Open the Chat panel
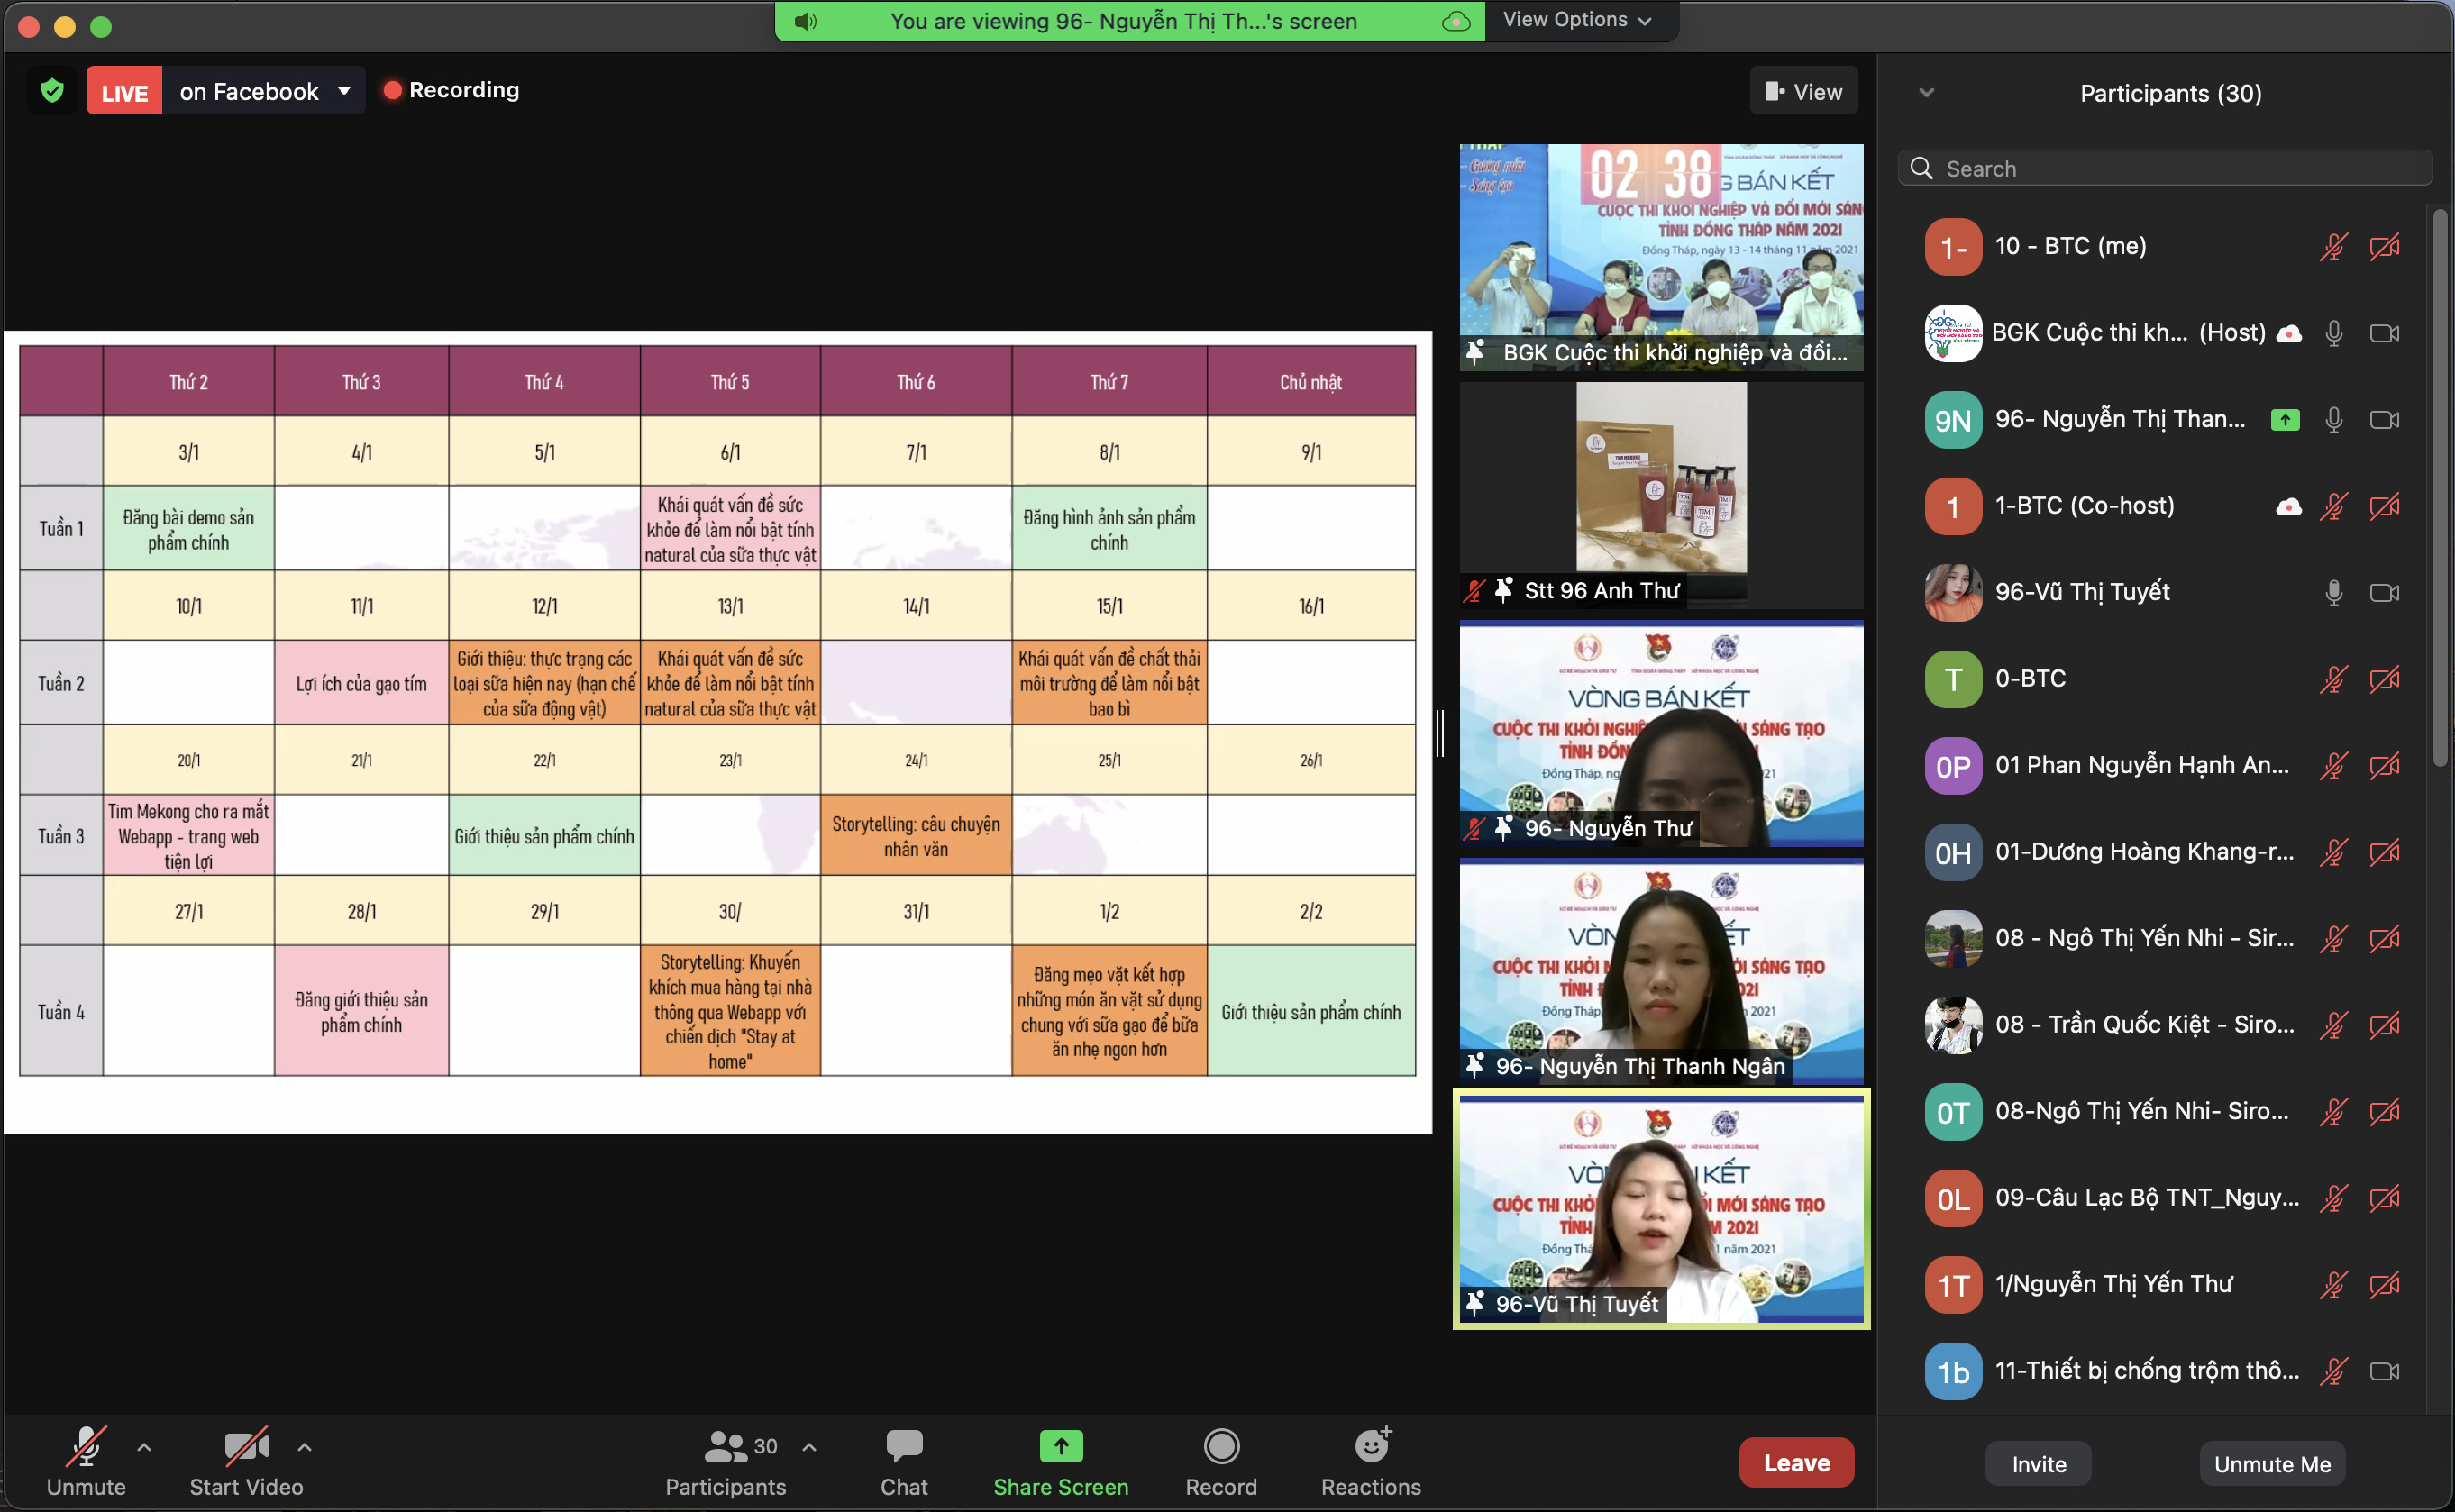Screen dimensions: 2455x1512 pyautogui.click(x=904, y=1461)
